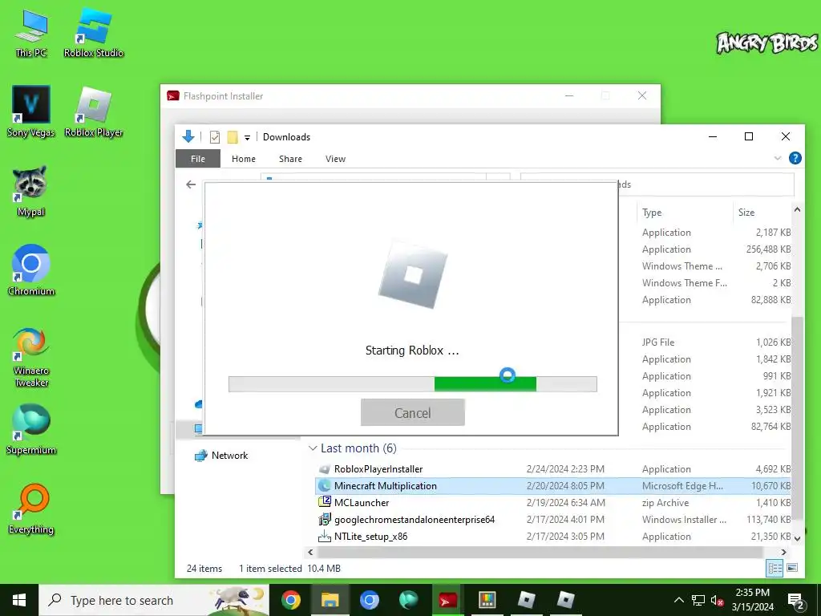This screenshot has height=616, width=821.
Task: Switch to the Home ribbon tab
Action: click(244, 159)
